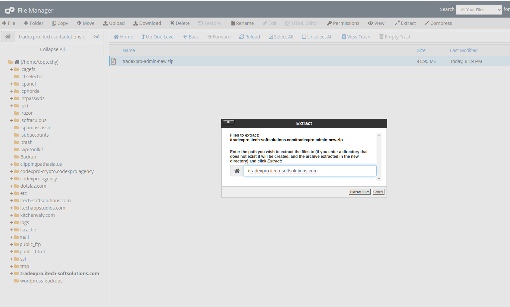
Task: Cancel the Extract dialog
Action: point(378,192)
